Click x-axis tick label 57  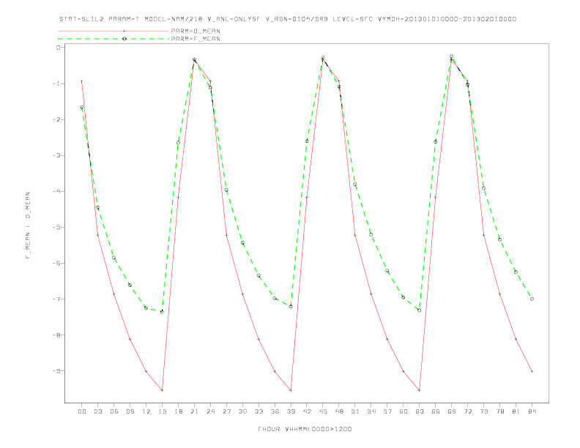(x=387, y=411)
